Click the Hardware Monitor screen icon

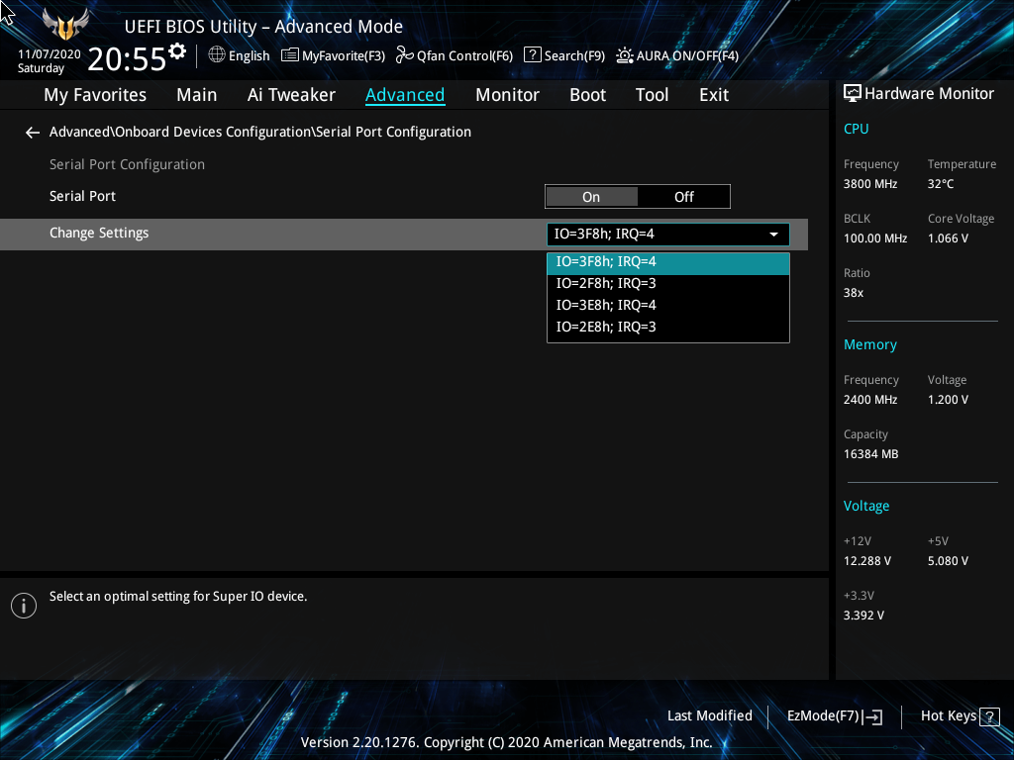(853, 94)
